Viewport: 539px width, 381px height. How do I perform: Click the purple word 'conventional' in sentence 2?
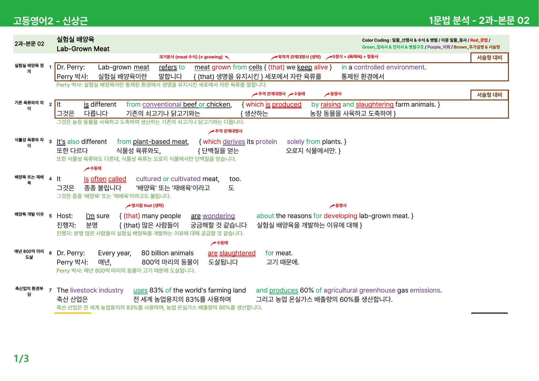click(x=162, y=105)
